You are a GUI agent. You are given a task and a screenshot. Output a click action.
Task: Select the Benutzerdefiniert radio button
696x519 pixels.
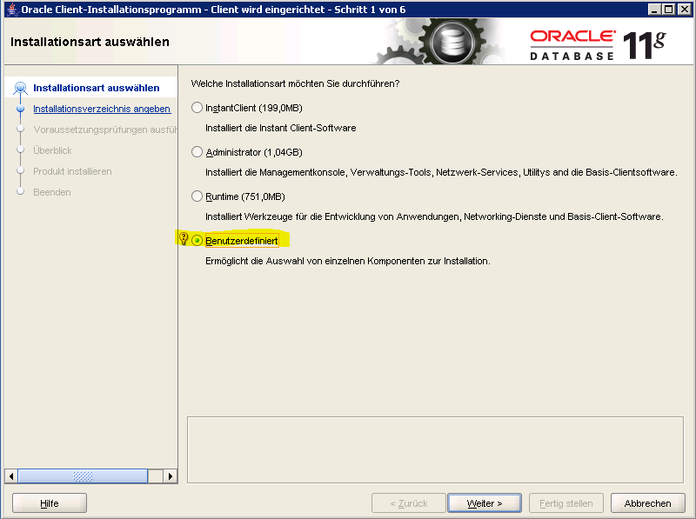[x=197, y=241]
